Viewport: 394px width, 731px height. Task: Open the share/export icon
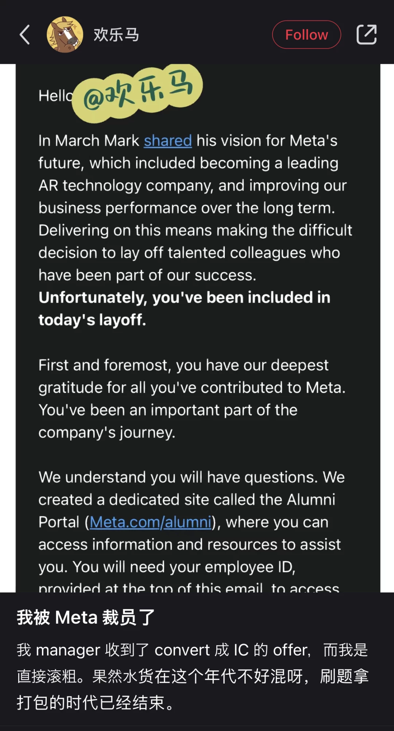(x=366, y=35)
